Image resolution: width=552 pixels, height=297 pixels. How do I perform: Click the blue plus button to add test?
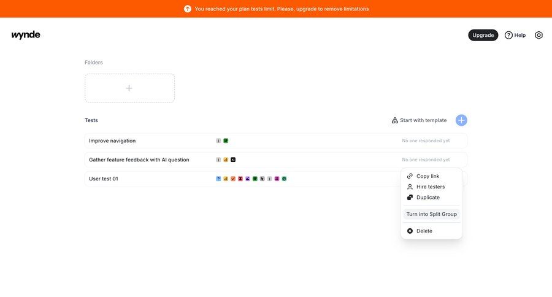461,120
